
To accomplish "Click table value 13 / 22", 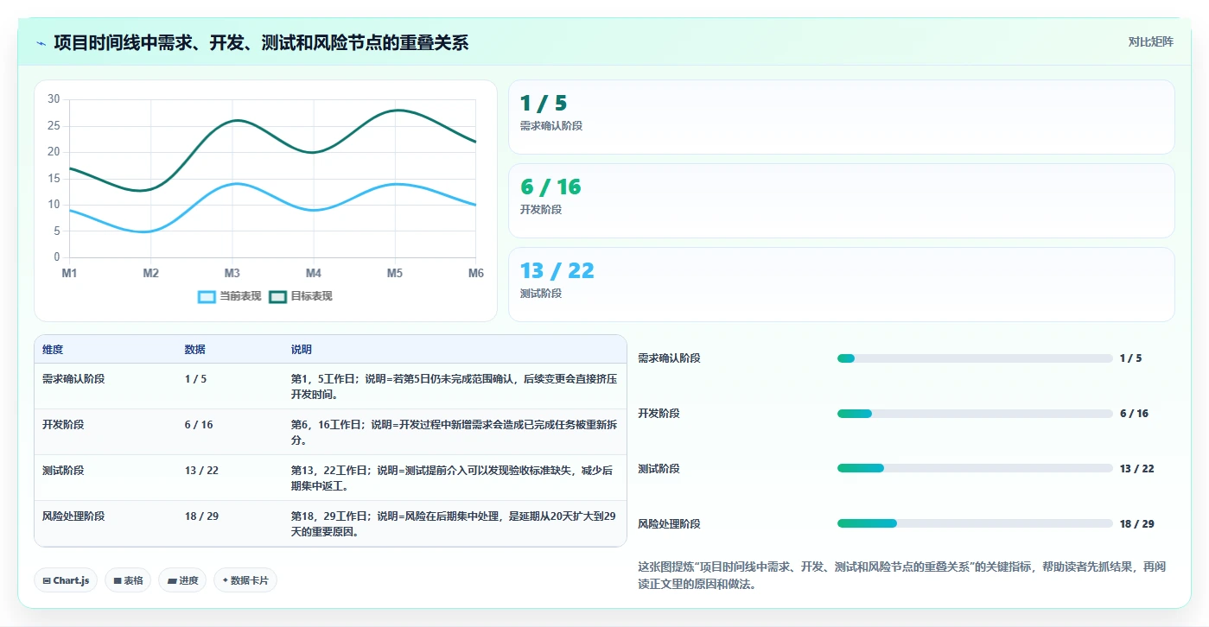I will (x=201, y=471).
